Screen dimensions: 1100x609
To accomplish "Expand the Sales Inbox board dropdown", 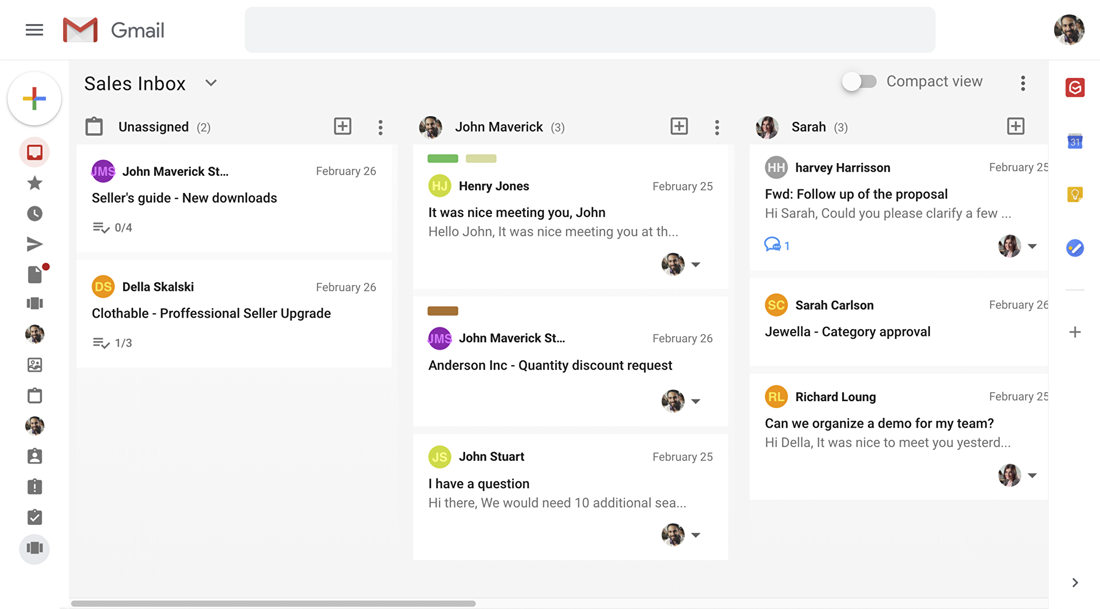I will pyautogui.click(x=211, y=83).
